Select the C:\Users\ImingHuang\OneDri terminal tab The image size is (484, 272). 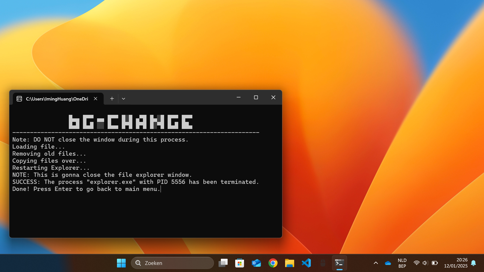(x=57, y=99)
